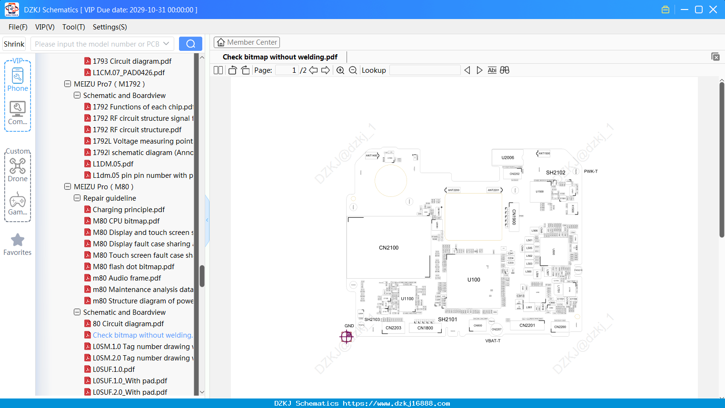Image resolution: width=725 pixels, height=408 pixels.
Task: Open the File(F) menu
Action: pyautogui.click(x=18, y=27)
